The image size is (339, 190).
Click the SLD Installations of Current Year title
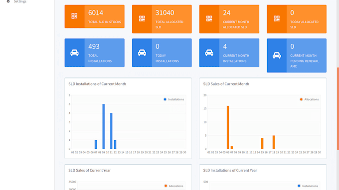230,171
